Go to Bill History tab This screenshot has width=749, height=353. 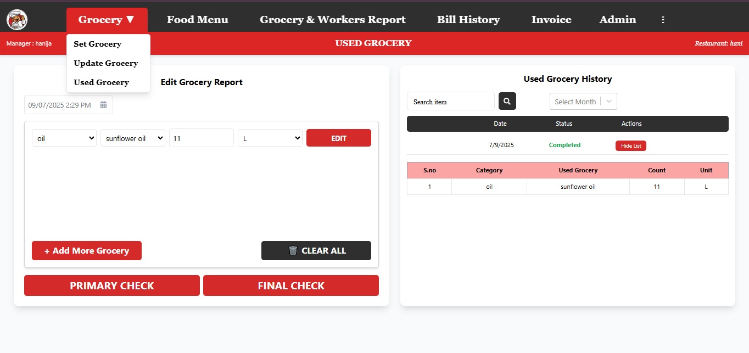point(468,20)
